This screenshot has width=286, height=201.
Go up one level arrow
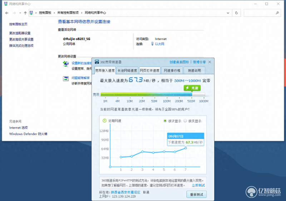25,13
